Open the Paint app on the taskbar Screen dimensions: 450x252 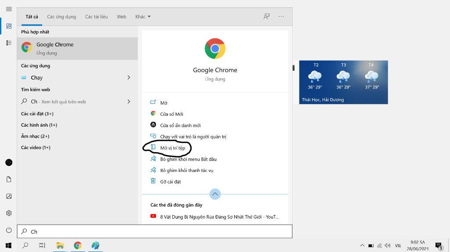point(95,245)
